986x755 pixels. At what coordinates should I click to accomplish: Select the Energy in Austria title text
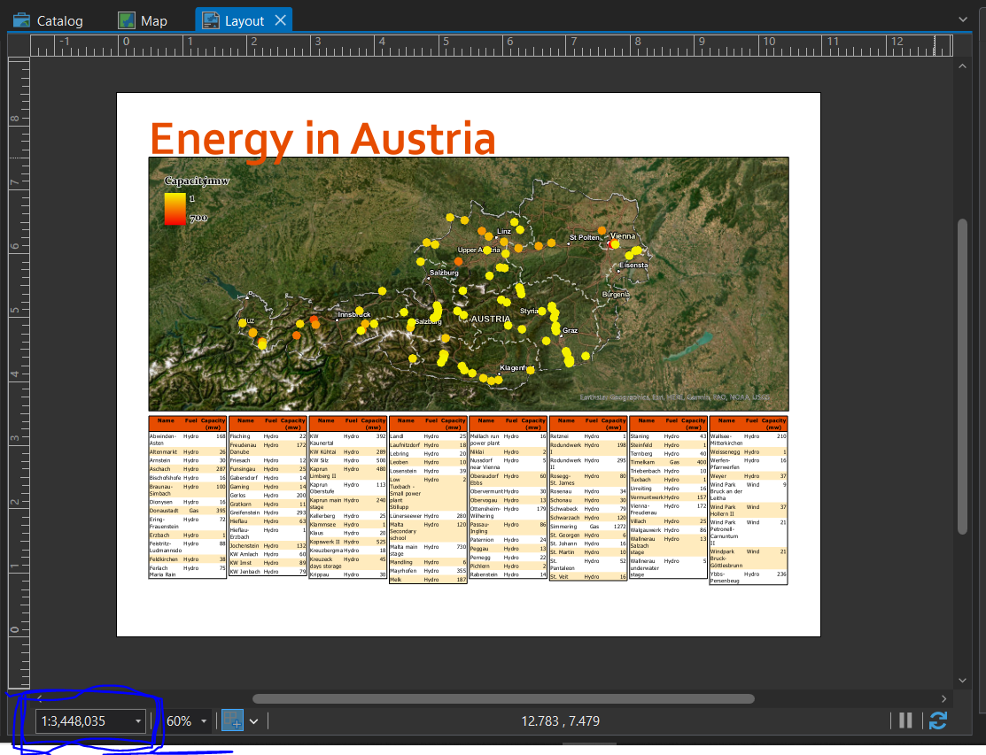(x=322, y=138)
